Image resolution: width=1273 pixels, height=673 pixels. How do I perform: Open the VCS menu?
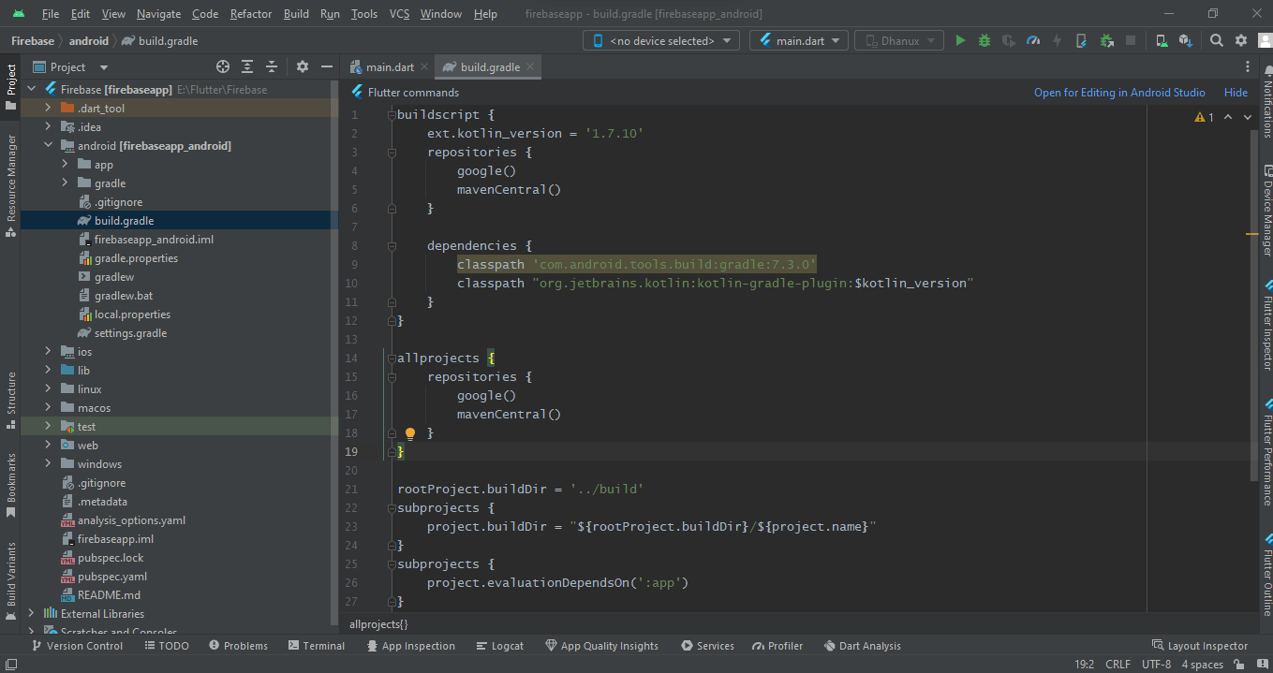point(399,14)
